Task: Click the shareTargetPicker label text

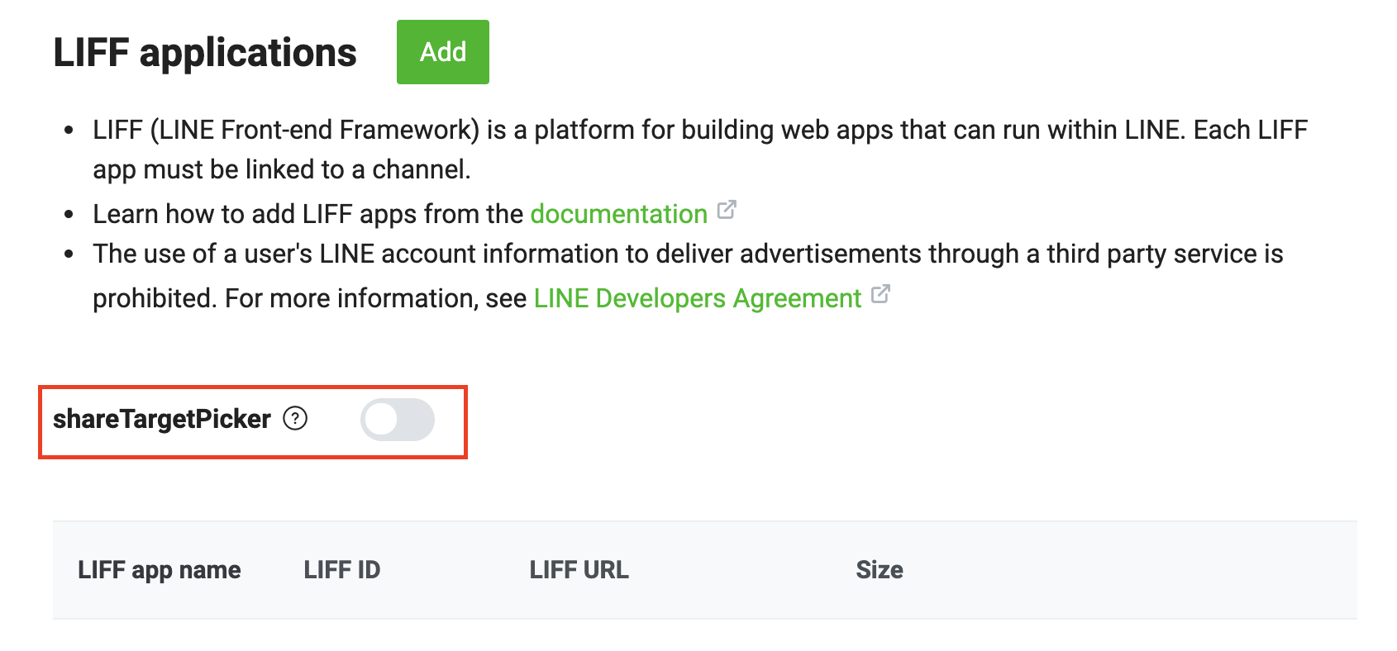Action: [162, 419]
